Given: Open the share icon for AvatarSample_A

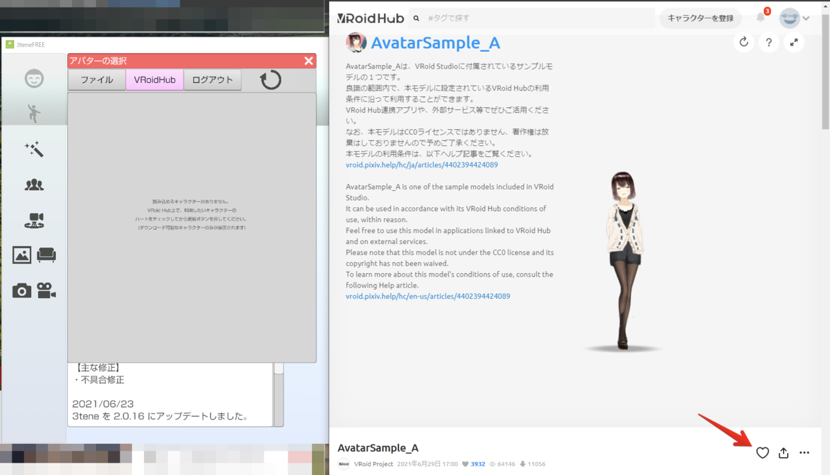Looking at the screenshot, I should click(x=783, y=453).
